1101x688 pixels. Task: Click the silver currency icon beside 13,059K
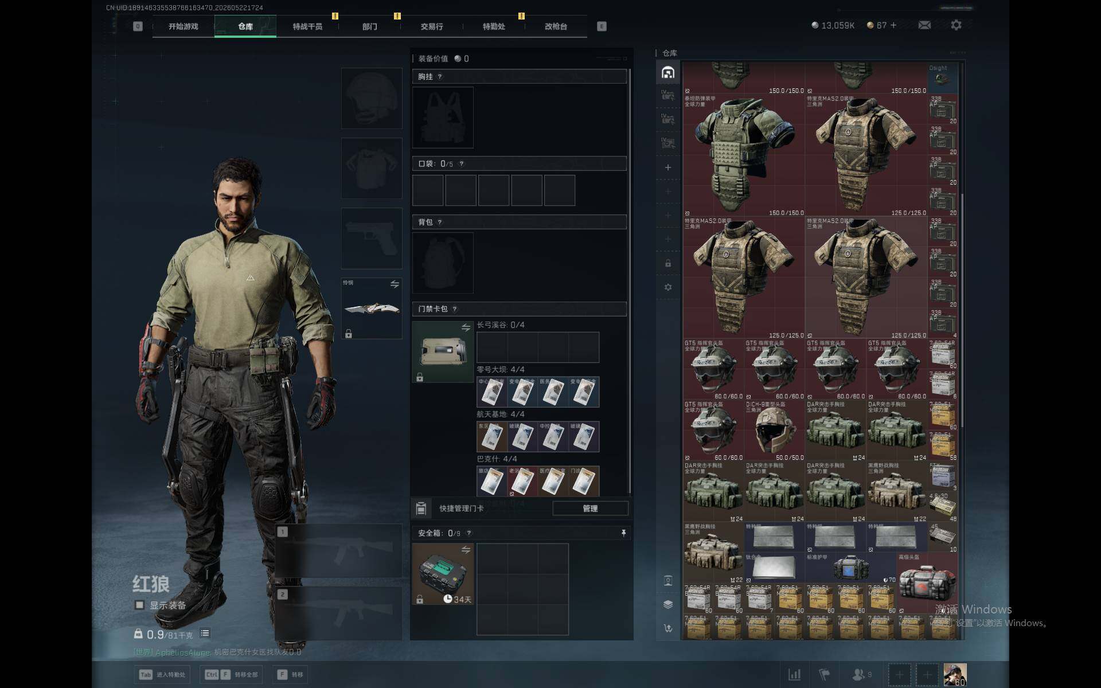coord(815,25)
